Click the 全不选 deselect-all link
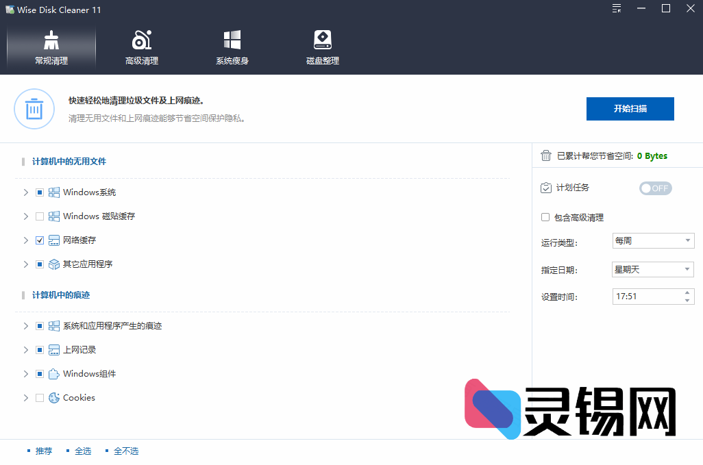 tap(127, 451)
